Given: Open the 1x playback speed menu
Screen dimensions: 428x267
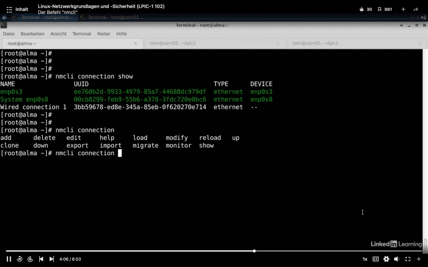Looking at the screenshot, I should [365, 259].
